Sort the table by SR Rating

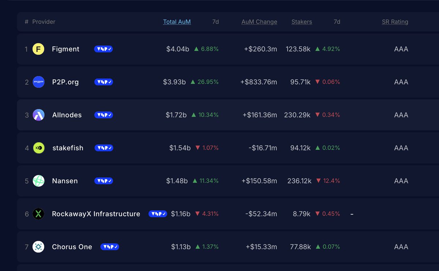(x=395, y=22)
